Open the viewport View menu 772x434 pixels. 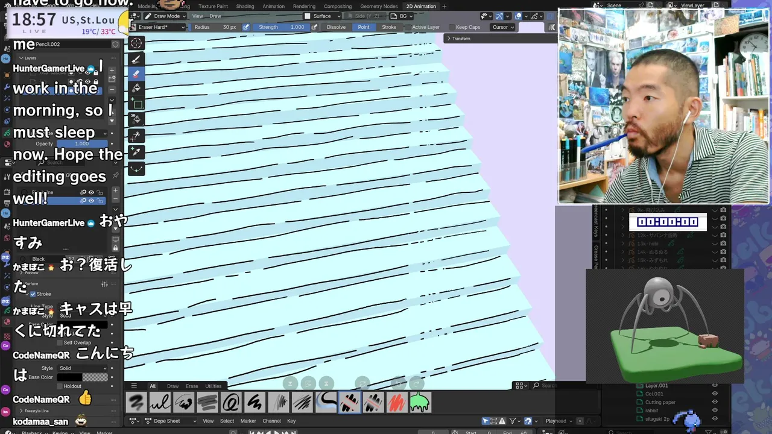(197, 16)
